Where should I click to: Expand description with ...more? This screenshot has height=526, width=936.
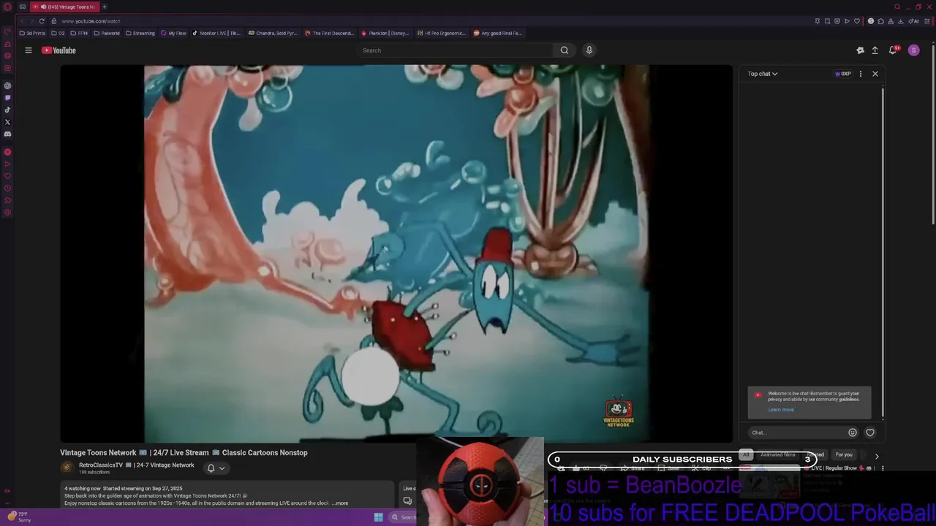pos(340,503)
